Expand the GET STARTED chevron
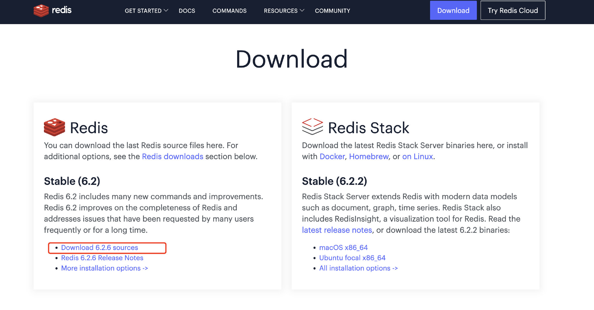The image size is (594, 310). point(166,10)
